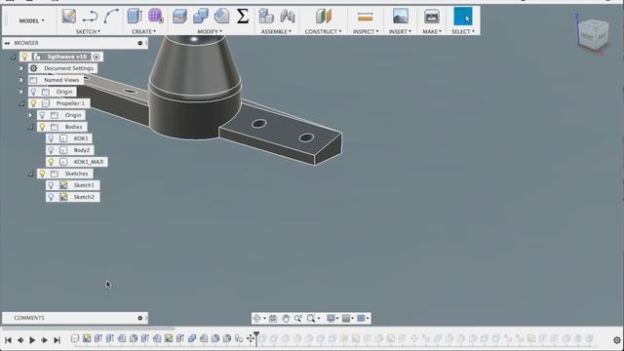Click the blue Select tool icon

click(463, 17)
